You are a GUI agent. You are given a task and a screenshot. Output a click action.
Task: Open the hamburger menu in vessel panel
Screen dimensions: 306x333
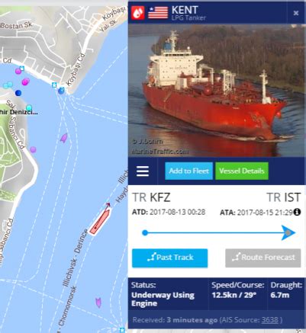pos(143,171)
